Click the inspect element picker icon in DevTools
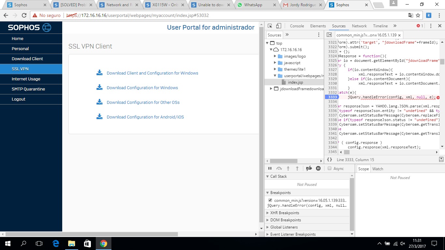 point(270,26)
